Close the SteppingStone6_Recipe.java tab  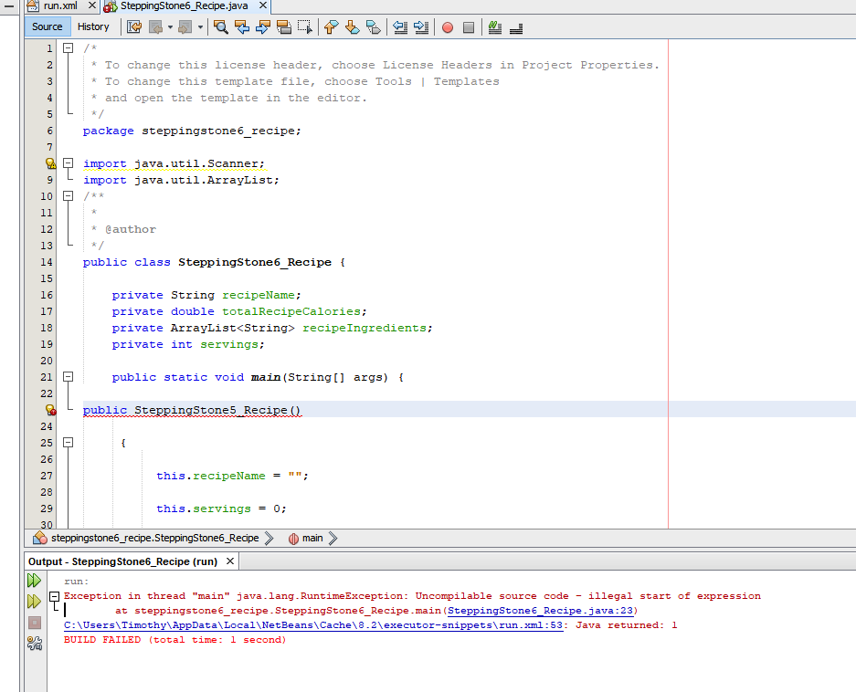tap(262, 5)
